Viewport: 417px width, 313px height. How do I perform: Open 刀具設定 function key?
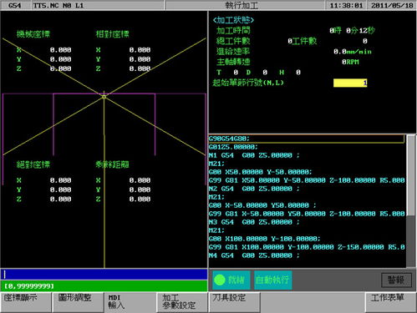click(234, 302)
